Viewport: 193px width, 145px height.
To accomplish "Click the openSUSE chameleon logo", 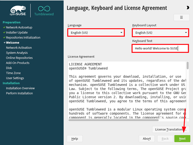I will [18, 10].
